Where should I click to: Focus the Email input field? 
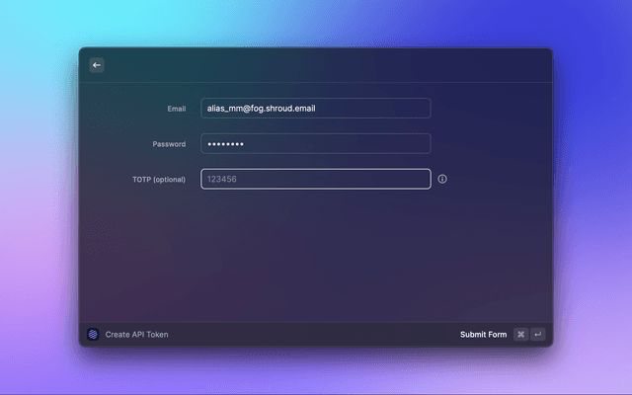(x=315, y=109)
